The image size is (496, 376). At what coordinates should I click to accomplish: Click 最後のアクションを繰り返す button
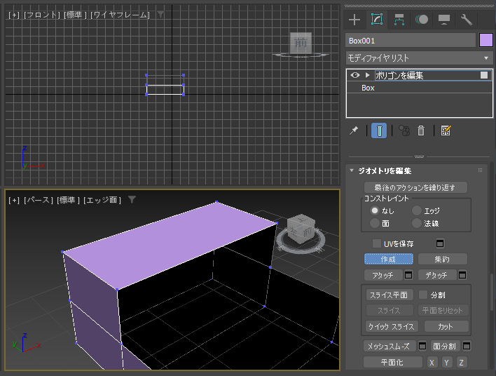(415, 187)
